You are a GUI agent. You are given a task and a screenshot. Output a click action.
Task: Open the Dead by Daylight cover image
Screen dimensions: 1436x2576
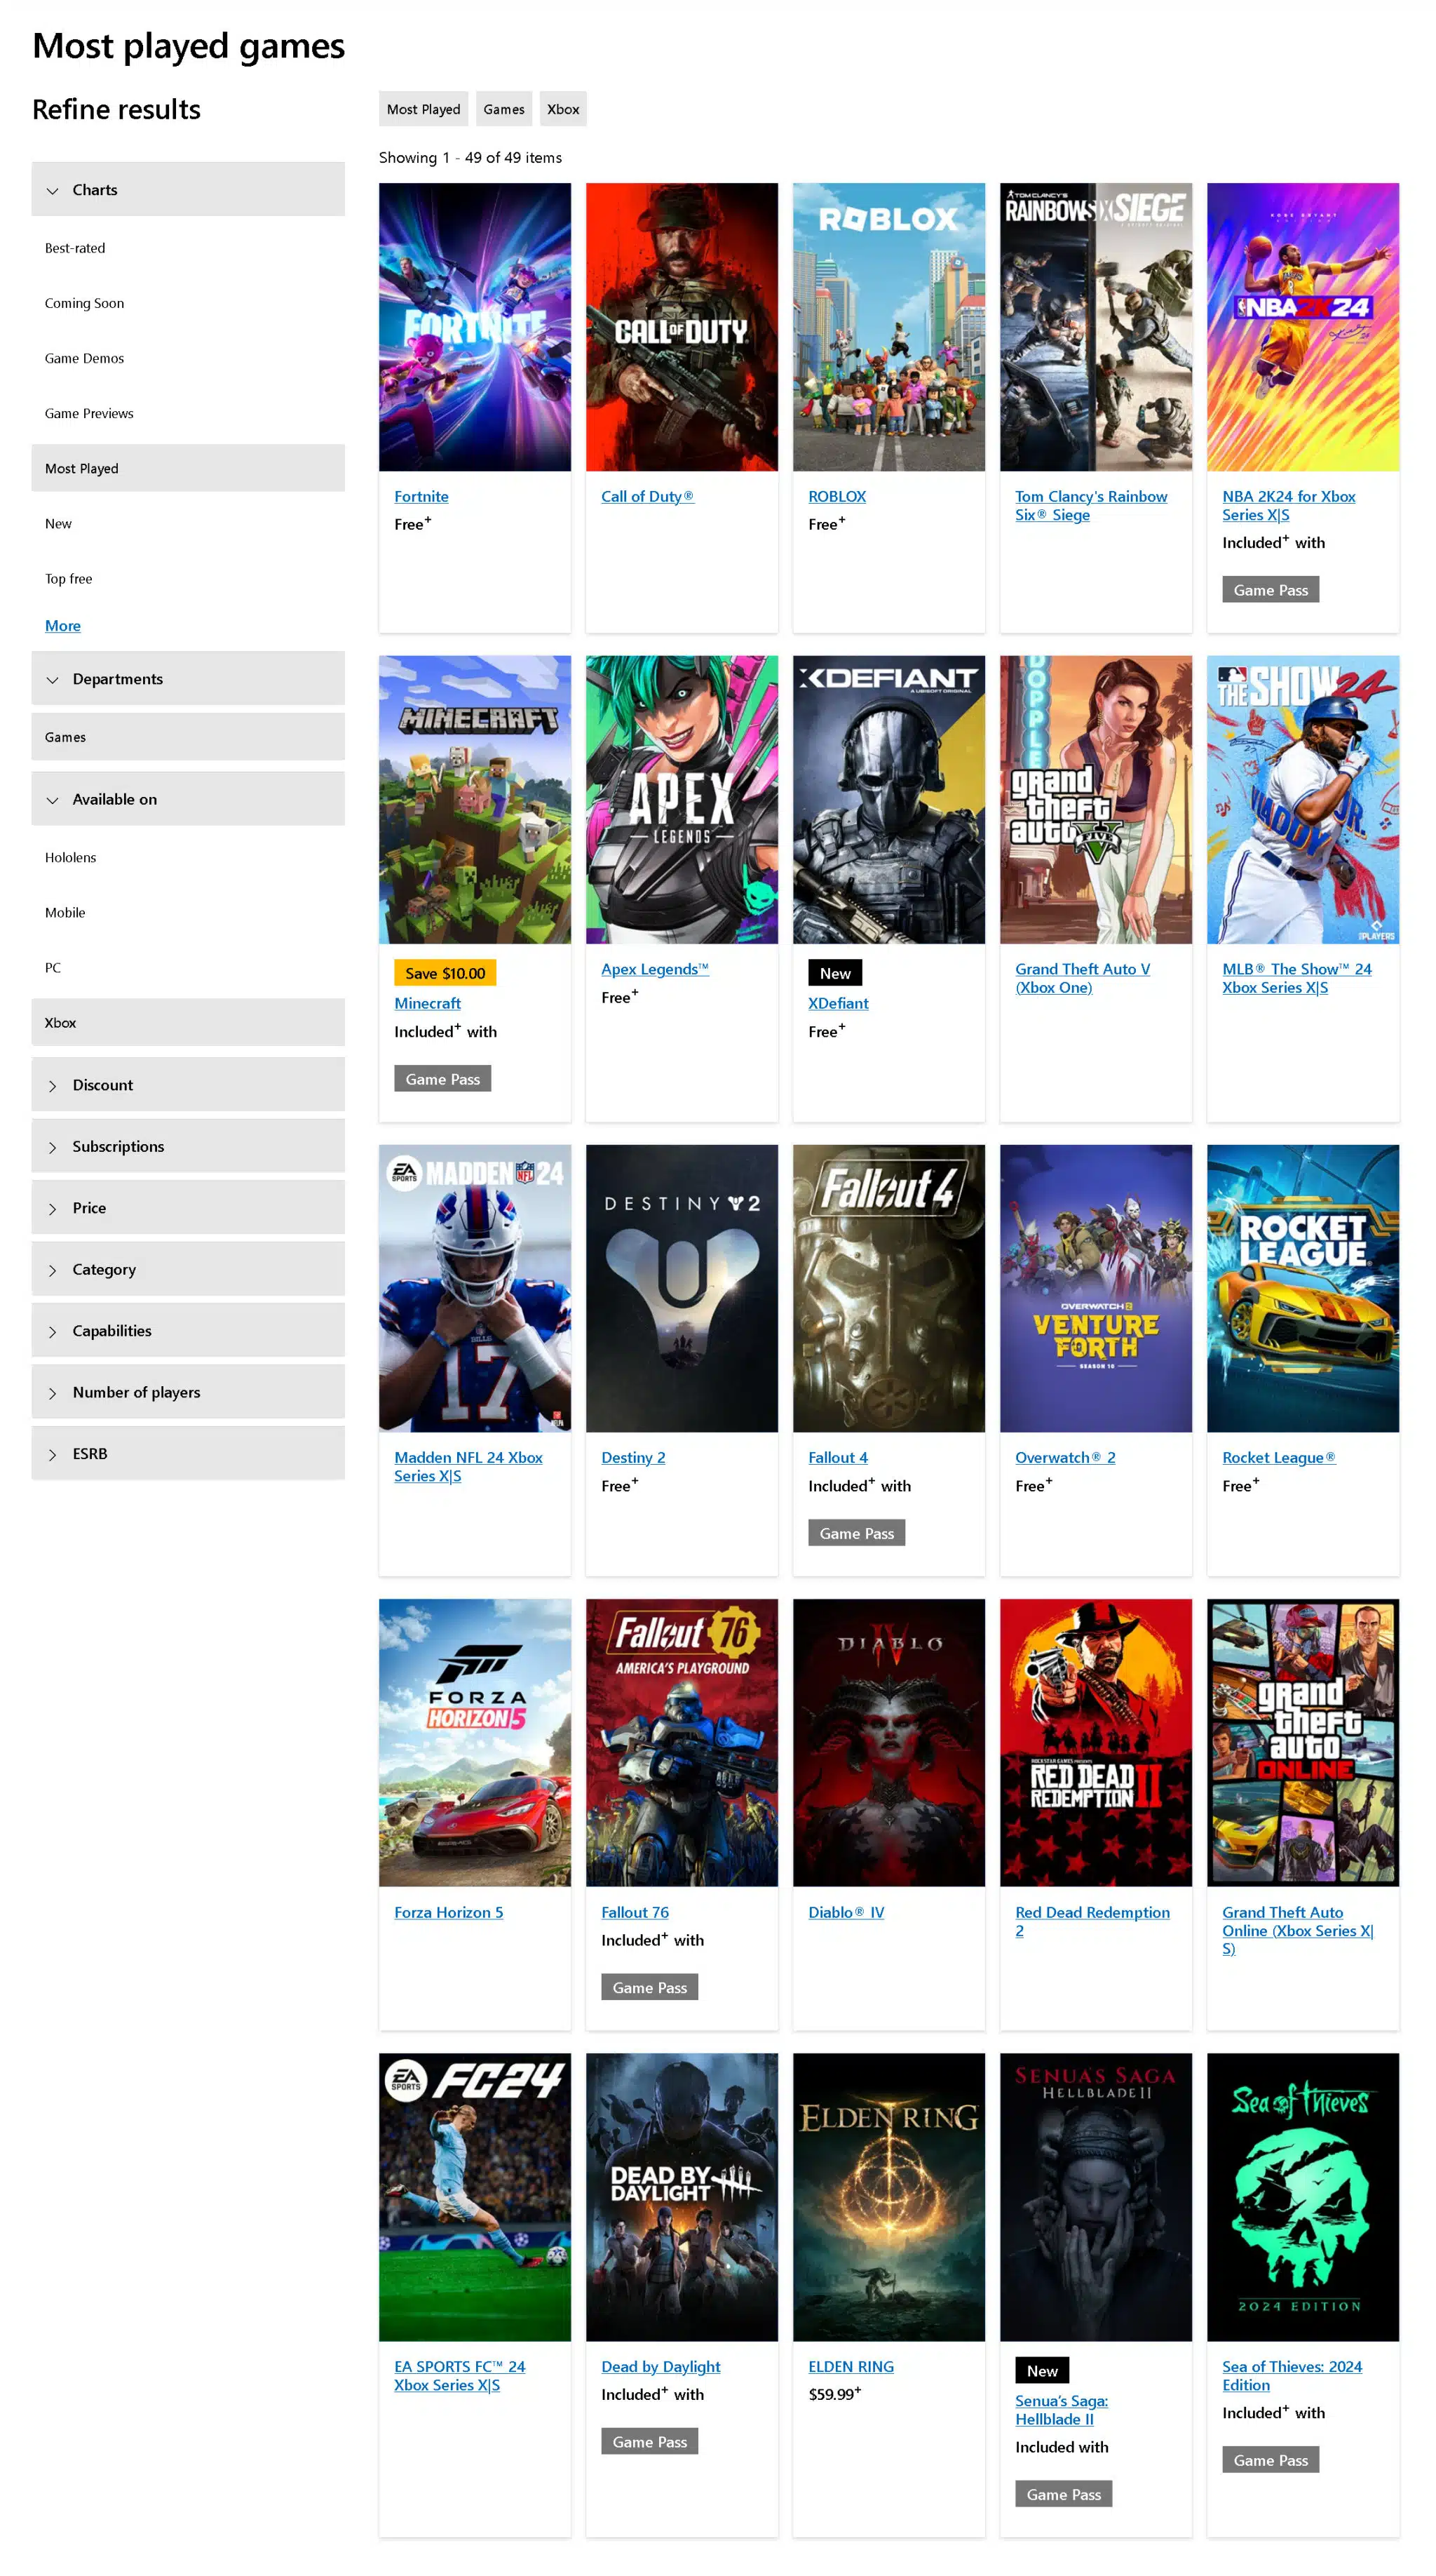pyautogui.click(x=682, y=2197)
